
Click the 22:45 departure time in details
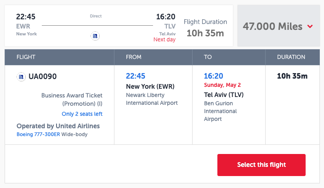(136, 76)
